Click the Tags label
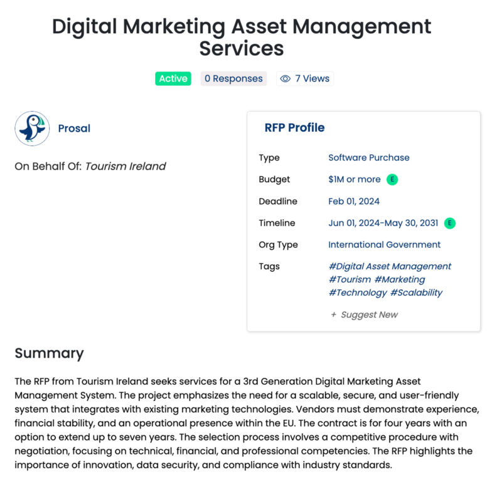The image size is (502, 482). pyautogui.click(x=269, y=267)
